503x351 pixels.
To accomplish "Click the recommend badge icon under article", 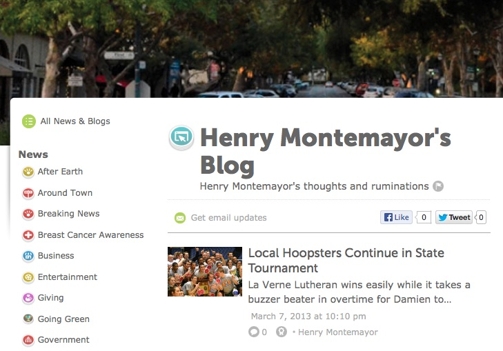I will coord(282,332).
